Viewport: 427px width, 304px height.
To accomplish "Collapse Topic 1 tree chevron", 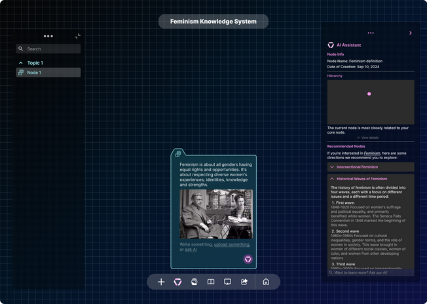I will click(21, 63).
